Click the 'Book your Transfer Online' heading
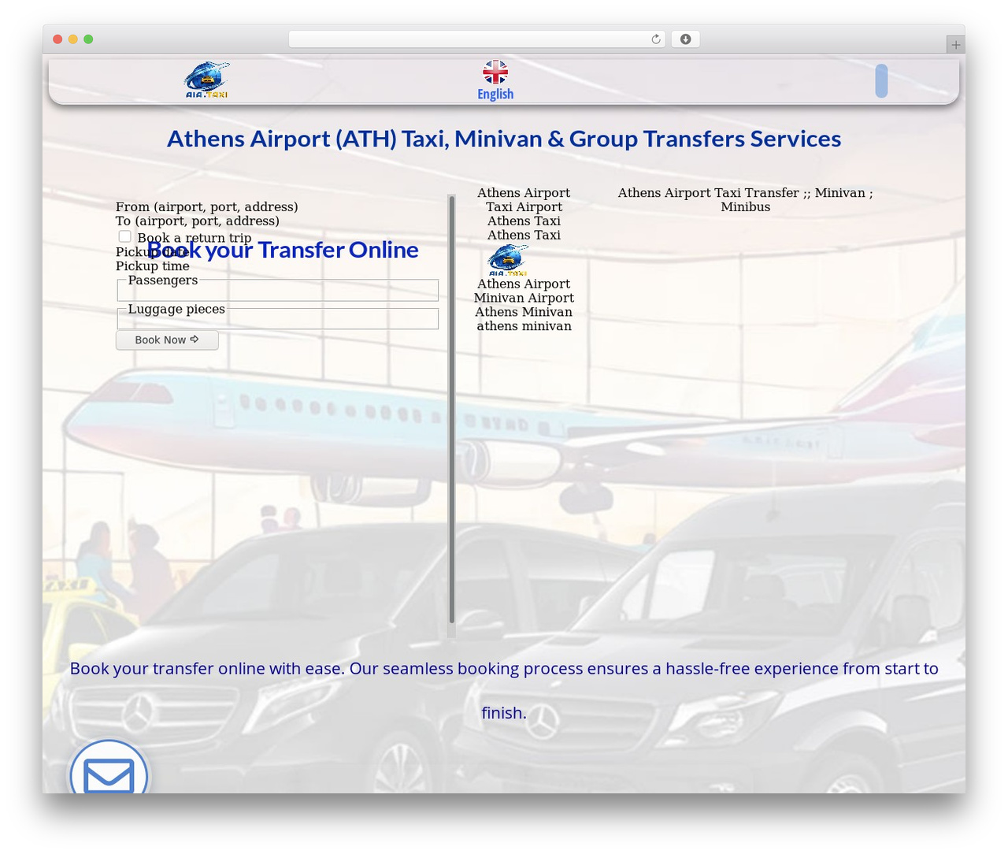 point(283,250)
